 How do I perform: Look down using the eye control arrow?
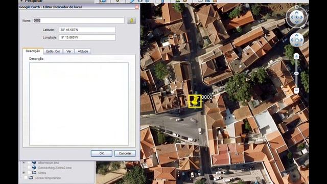[296, 22]
